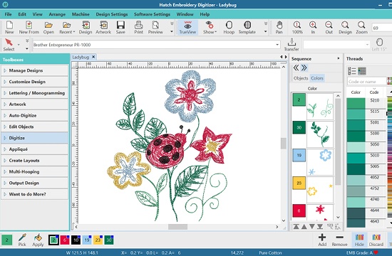The image size is (392, 256).
Task: Open the Software Settings menu
Action: (x=152, y=14)
